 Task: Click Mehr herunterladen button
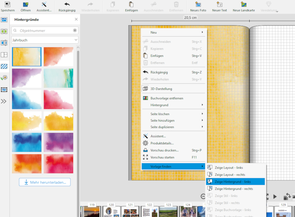tap(45, 182)
